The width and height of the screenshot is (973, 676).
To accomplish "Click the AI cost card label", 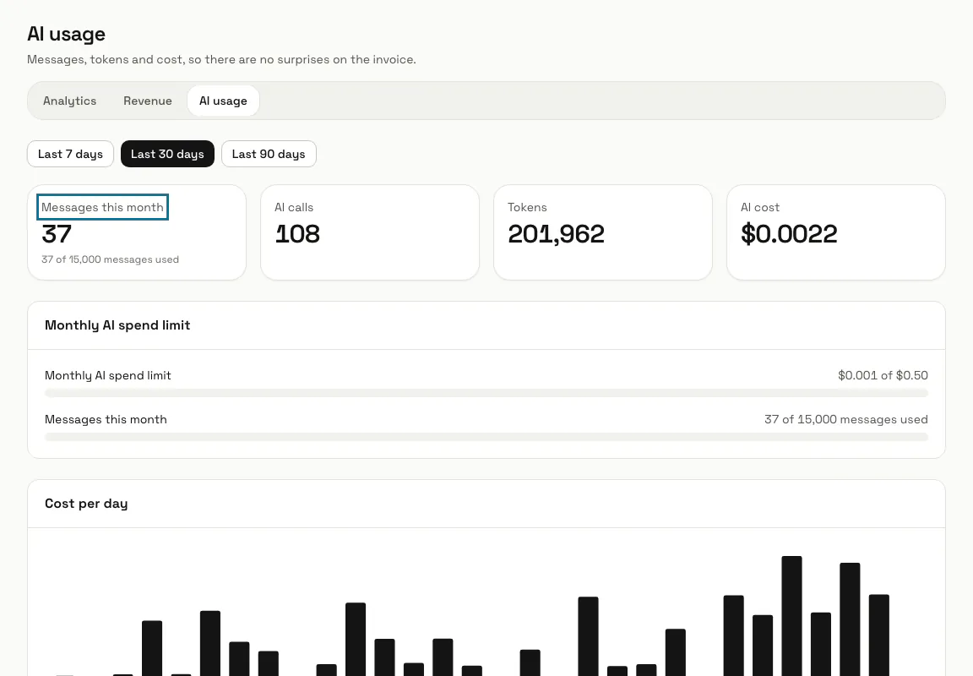I will click(760, 207).
